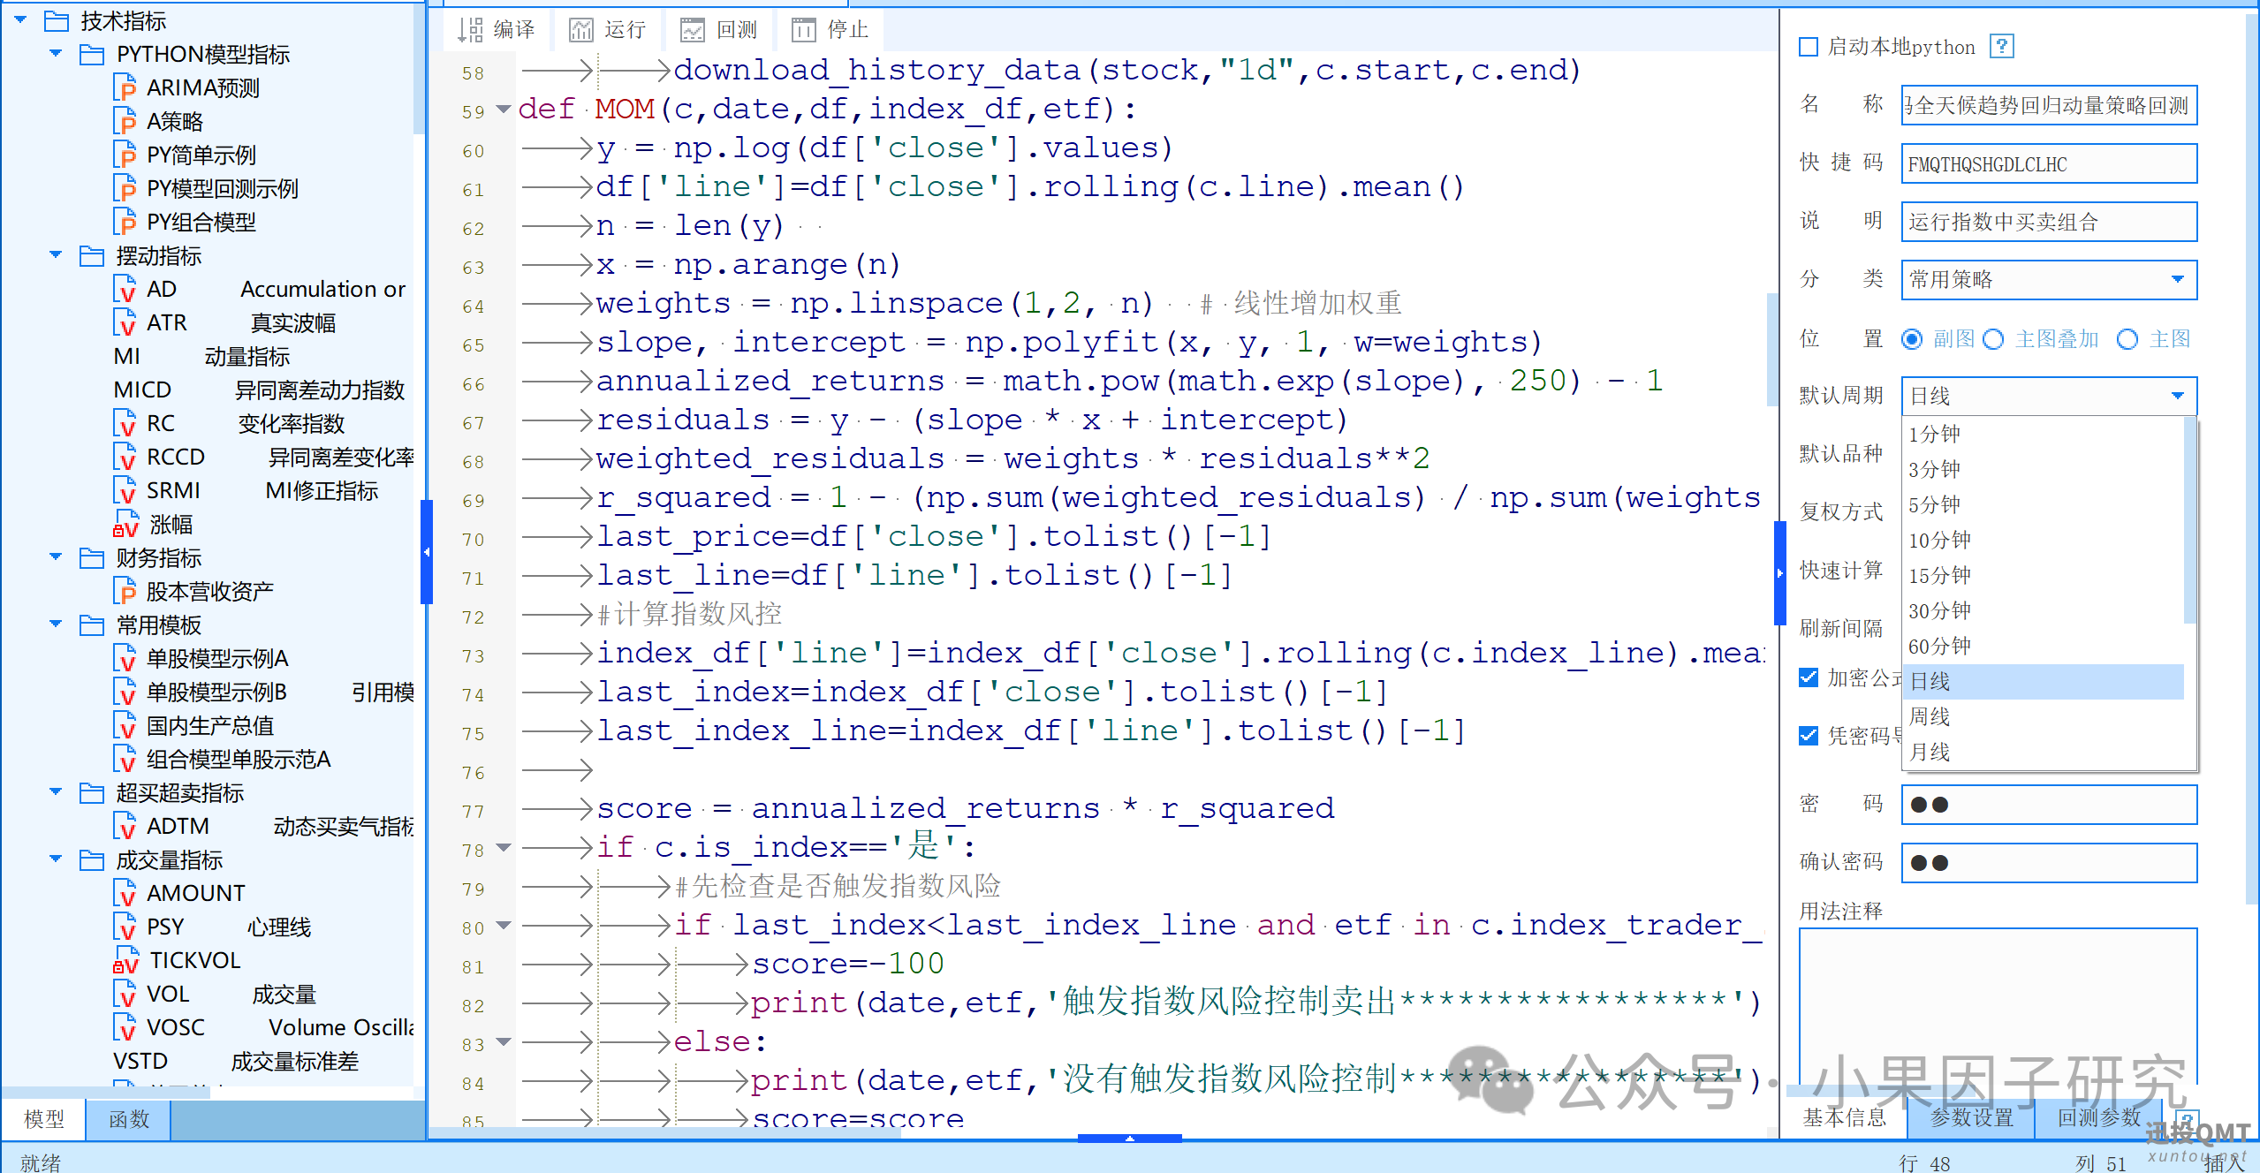Collapse the 常用模板 folder
This screenshot has width=2260, height=1173.
56,624
